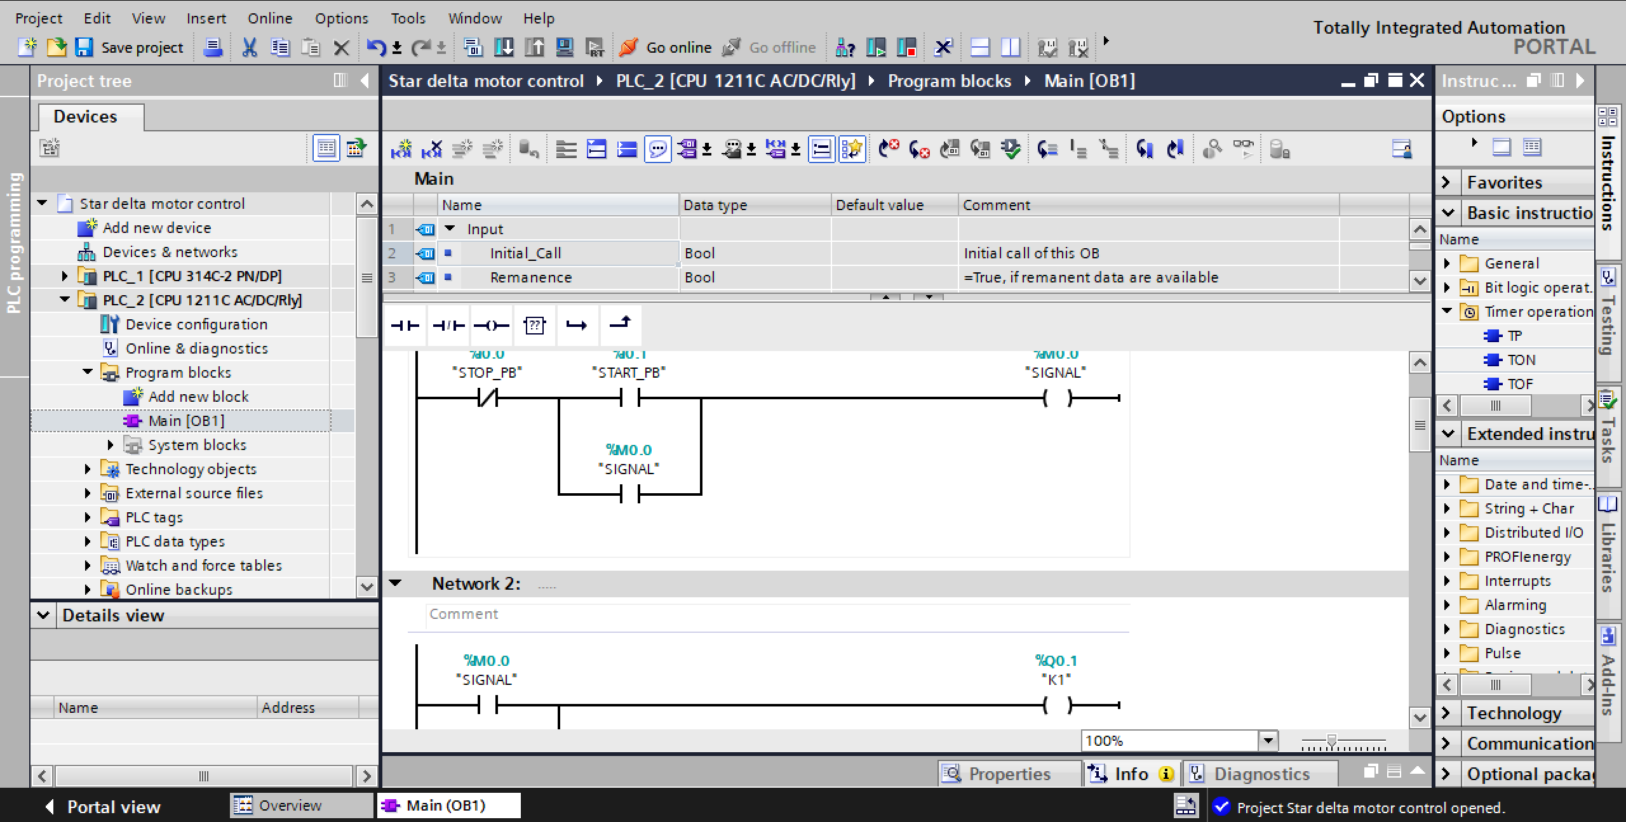The image size is (1626, 822).
Task: Toggle favorites display in editor toolbar
Action: tap(852, 150)
